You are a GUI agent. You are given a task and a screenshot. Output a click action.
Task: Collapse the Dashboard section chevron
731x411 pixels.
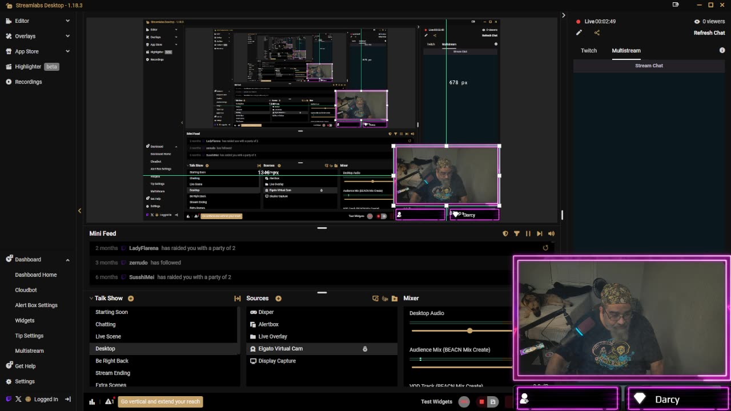[67, 260]
